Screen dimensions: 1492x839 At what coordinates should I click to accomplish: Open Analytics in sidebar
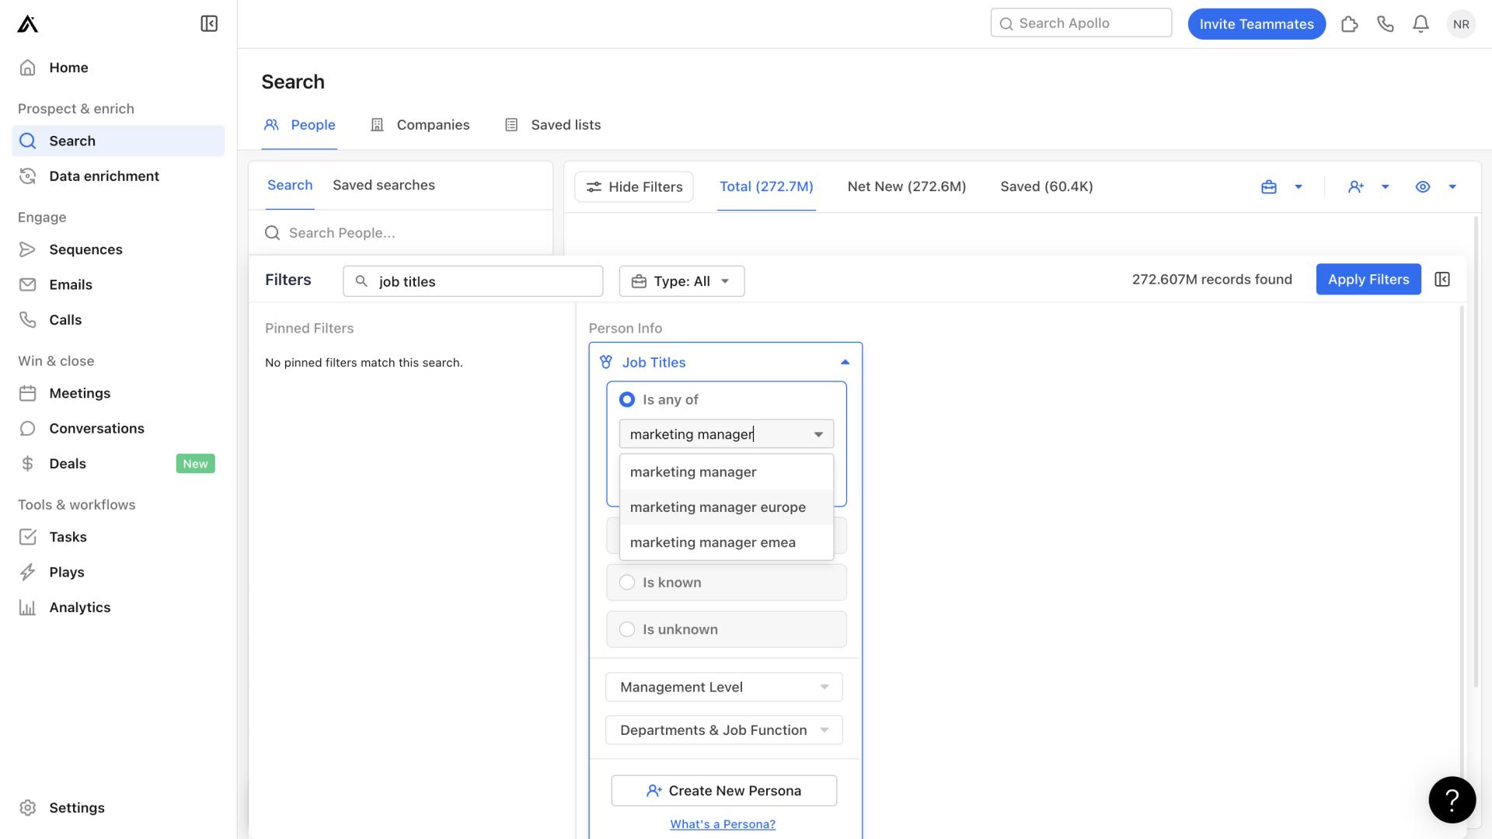118,607
